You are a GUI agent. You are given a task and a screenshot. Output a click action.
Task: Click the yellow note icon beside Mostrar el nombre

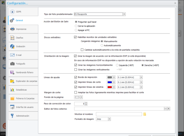click(x=145, y=114)
